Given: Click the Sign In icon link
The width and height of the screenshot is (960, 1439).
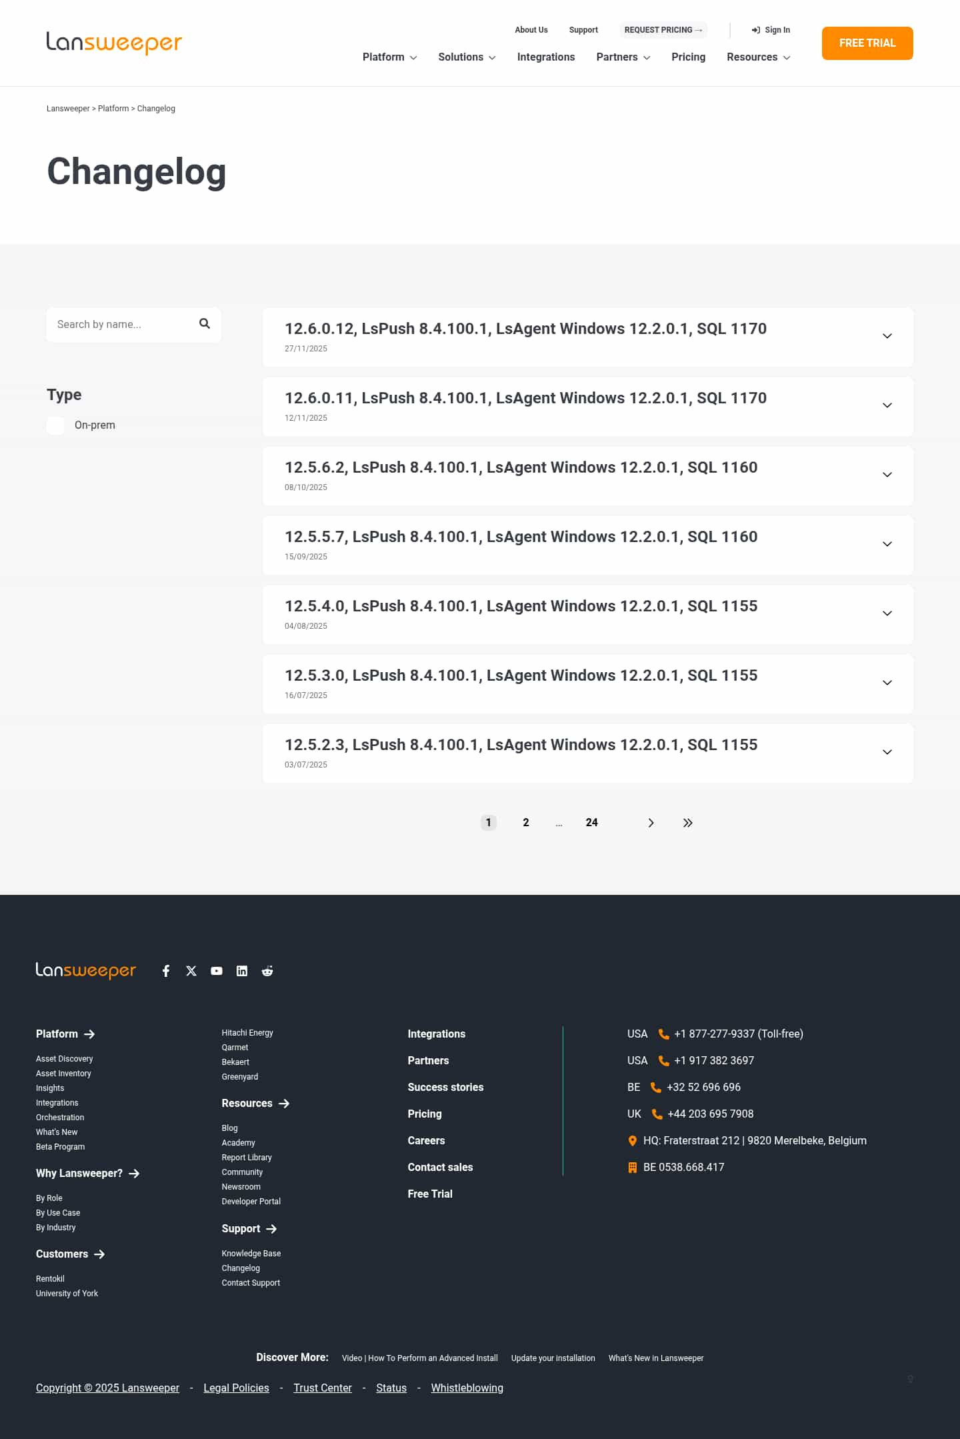Looking at the screenshot, I should pyautogui.click(x=771, y=30).
